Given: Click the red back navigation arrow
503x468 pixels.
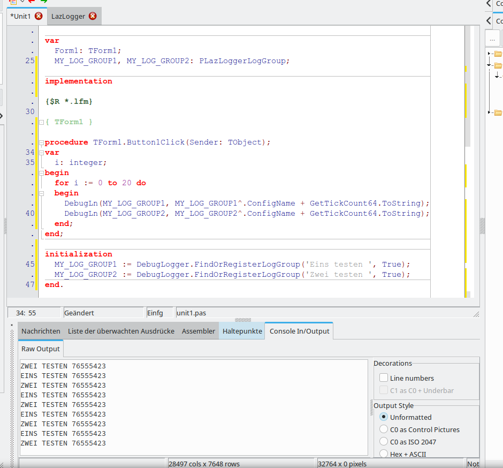Looking at the screenshot, I should coord(32,2).
